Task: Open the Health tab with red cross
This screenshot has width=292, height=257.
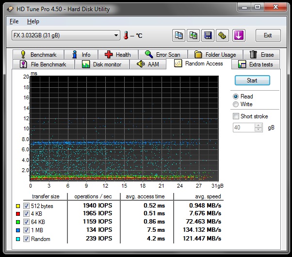Action: point(117,55)
